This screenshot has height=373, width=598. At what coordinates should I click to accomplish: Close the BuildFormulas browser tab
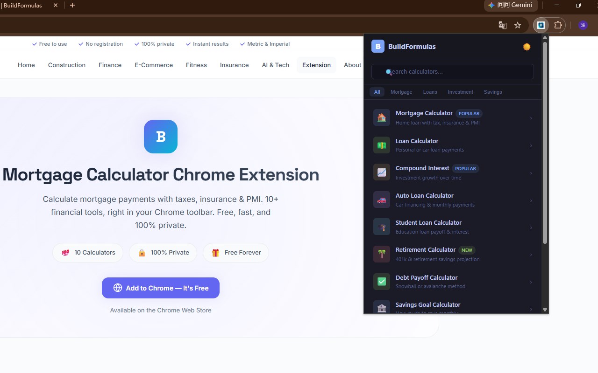[56, 5]
